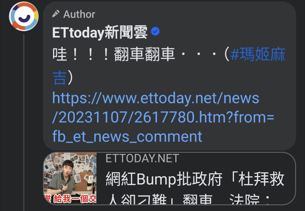
Task: Select the Author label
Action: (x=79, y=14)
